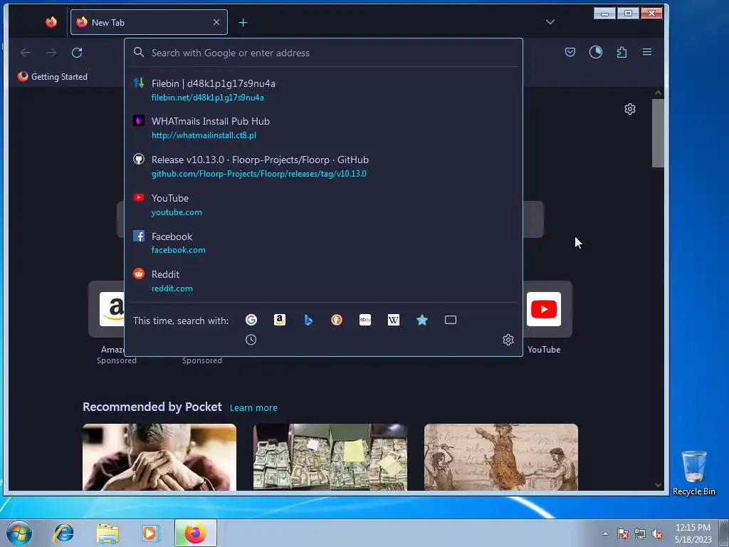Image resolution: width=729 pixels, height=547 pixels.
Task: Open search settings gear in dropdown
Action: pyautogui.click(x=508, y=340)
